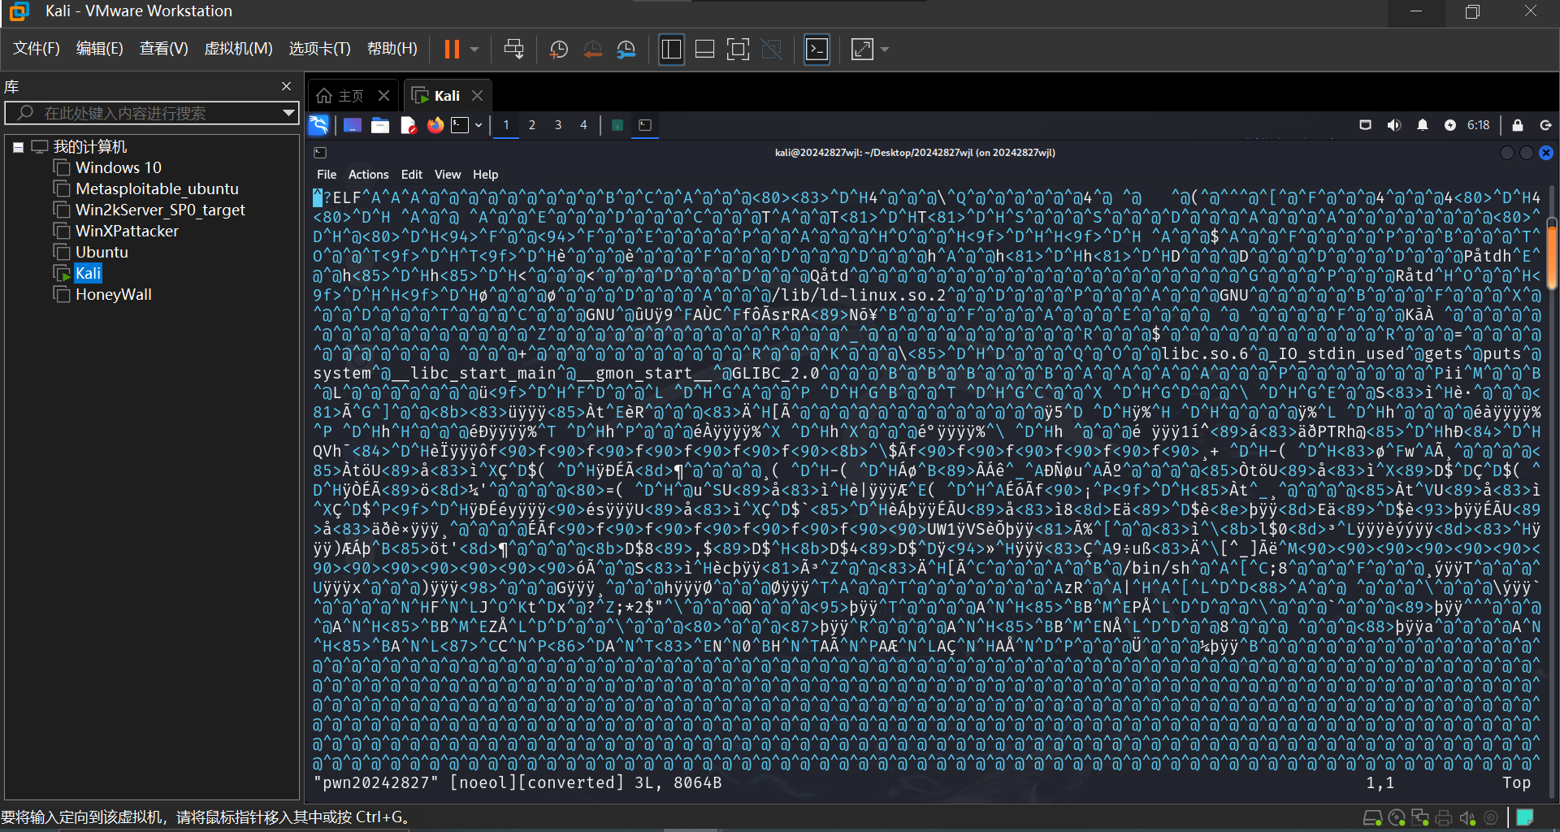Open the terminal File menu
1560x832 pixels.
coord(327,175)
